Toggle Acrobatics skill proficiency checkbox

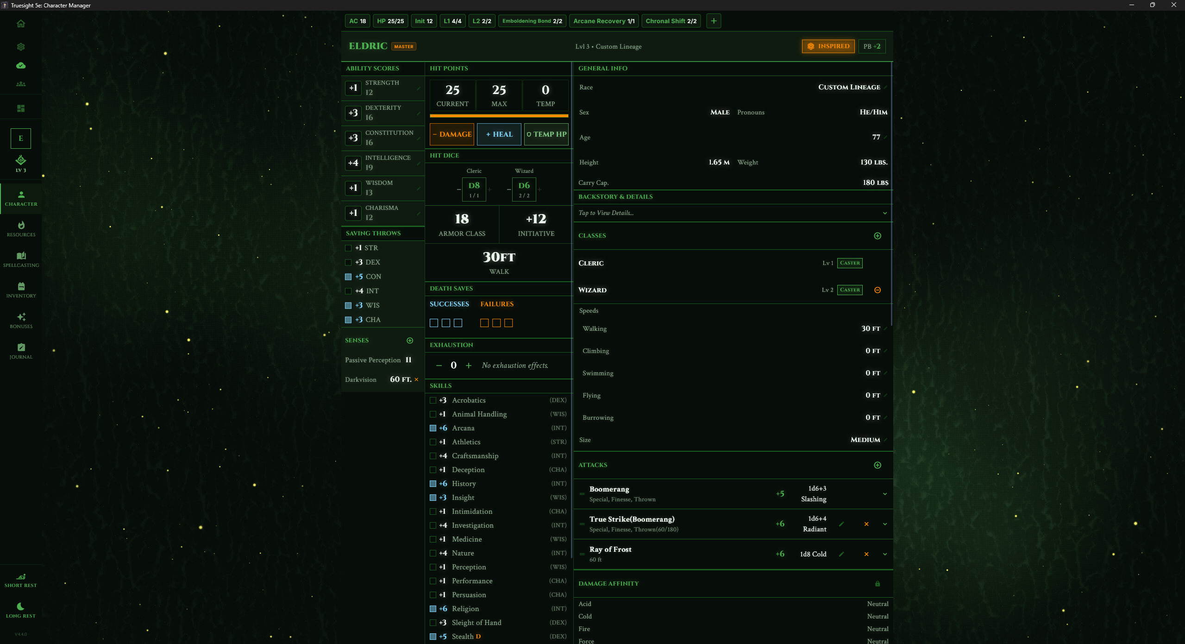[x=433, y=400]
